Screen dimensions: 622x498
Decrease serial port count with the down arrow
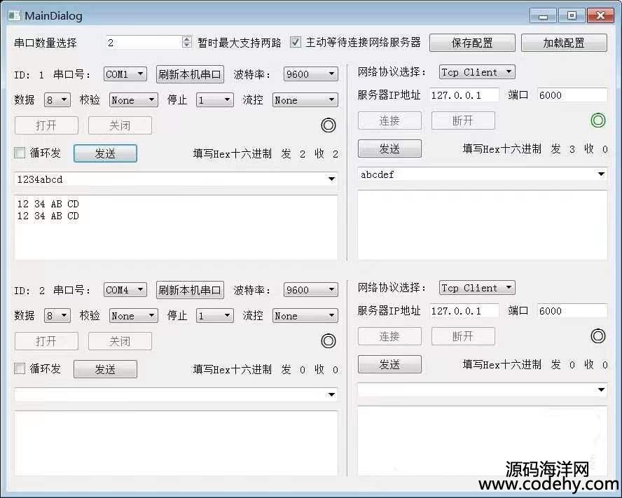[x=186, y=45]
